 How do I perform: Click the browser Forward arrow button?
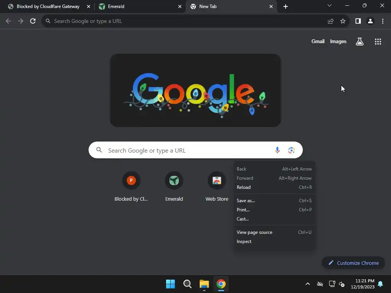(21, 21)
